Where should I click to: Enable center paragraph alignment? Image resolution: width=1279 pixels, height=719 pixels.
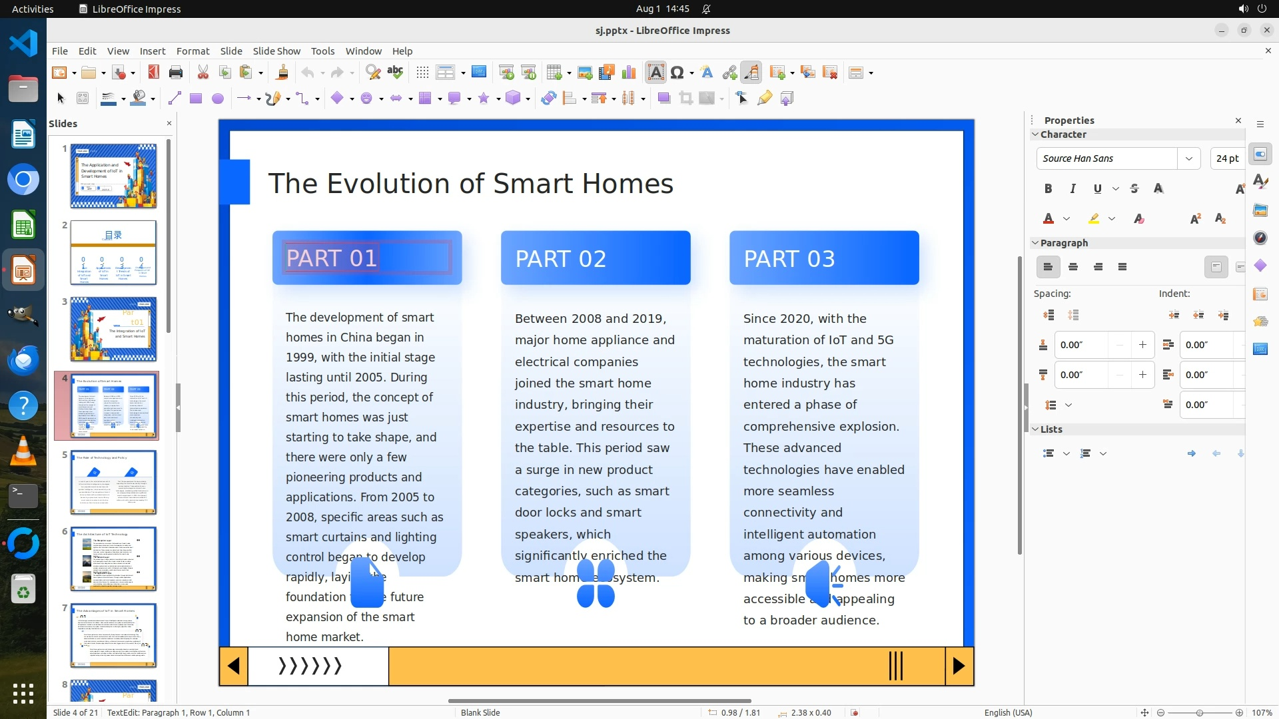click(1073, 267)
